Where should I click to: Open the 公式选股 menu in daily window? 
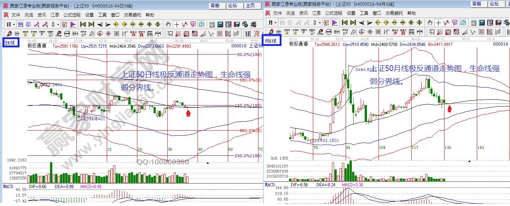pos(72,15)
